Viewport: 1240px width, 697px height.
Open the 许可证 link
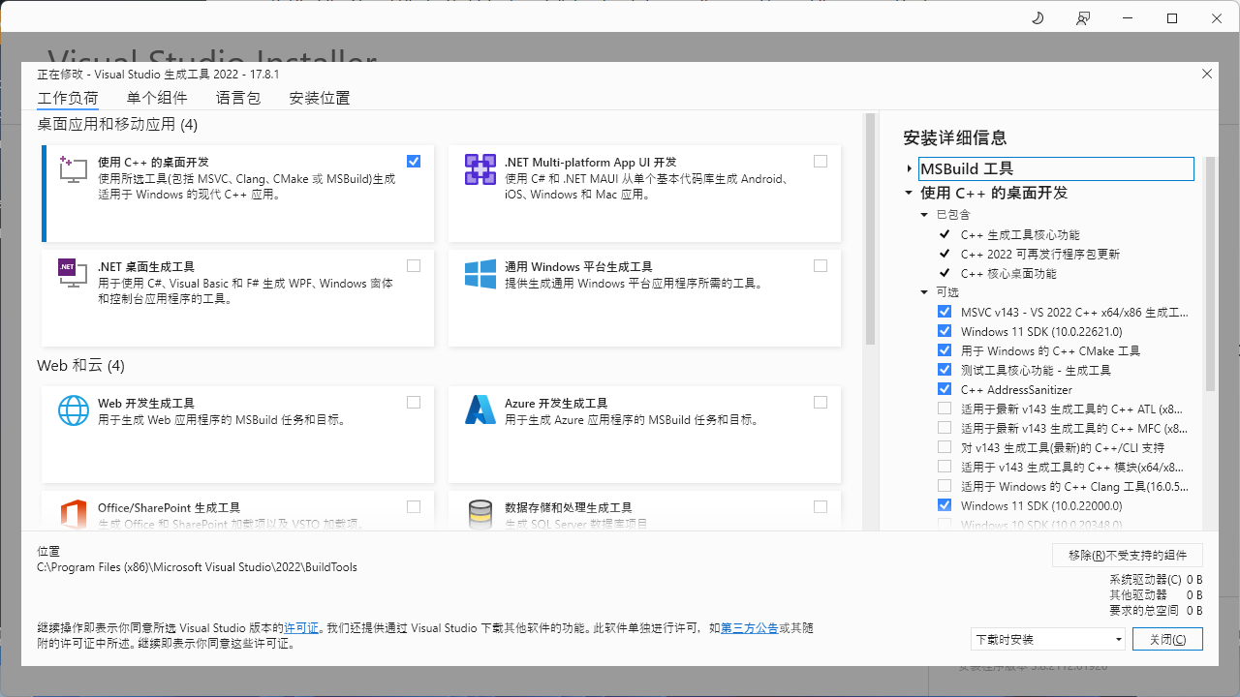pyautogui.click(x=301, y=628)
